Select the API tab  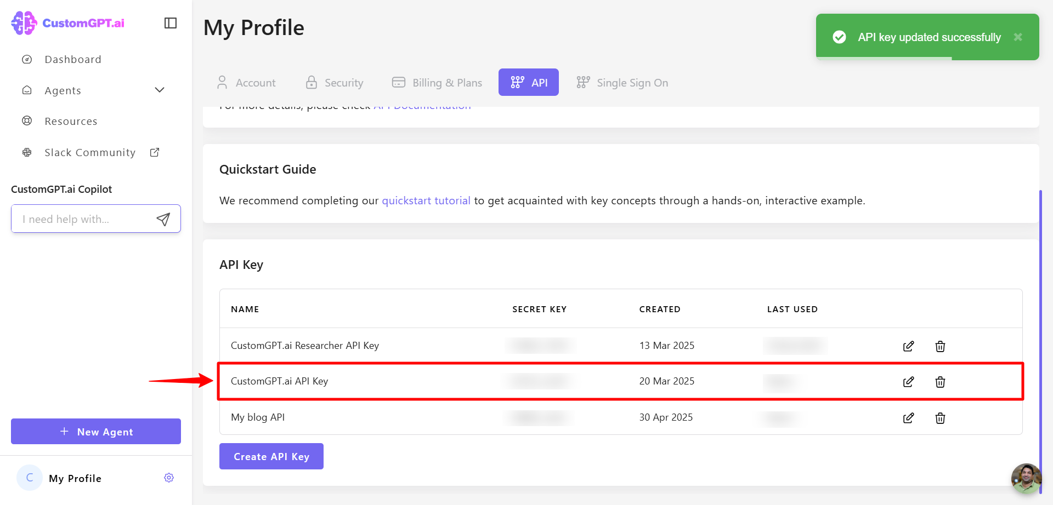point(529,82)
